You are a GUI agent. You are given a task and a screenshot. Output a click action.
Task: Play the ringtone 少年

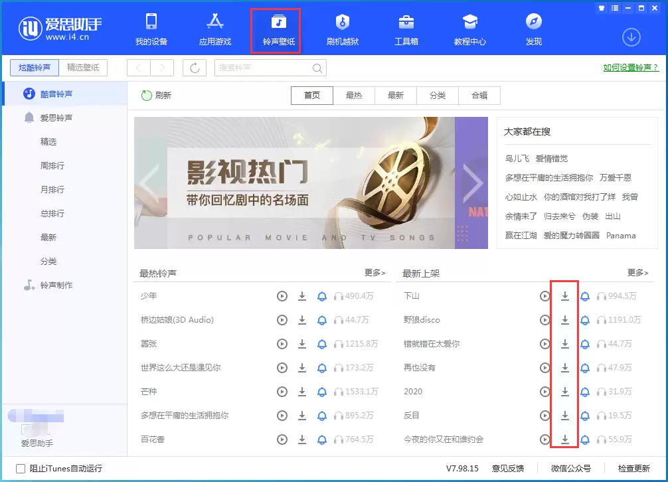(x=282, y=296)
